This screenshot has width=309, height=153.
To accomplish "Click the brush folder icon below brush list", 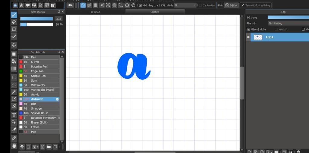I will tap(49, 147).
